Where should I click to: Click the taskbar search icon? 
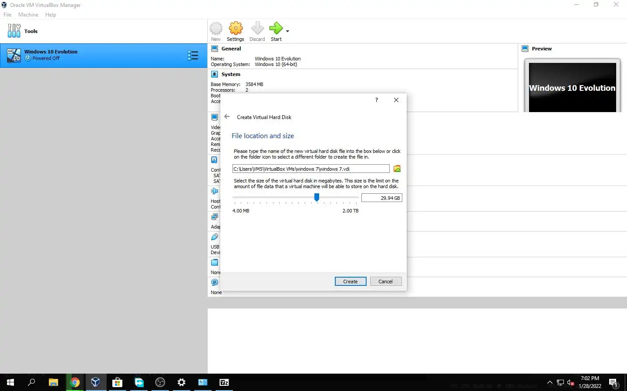[31, 382]
